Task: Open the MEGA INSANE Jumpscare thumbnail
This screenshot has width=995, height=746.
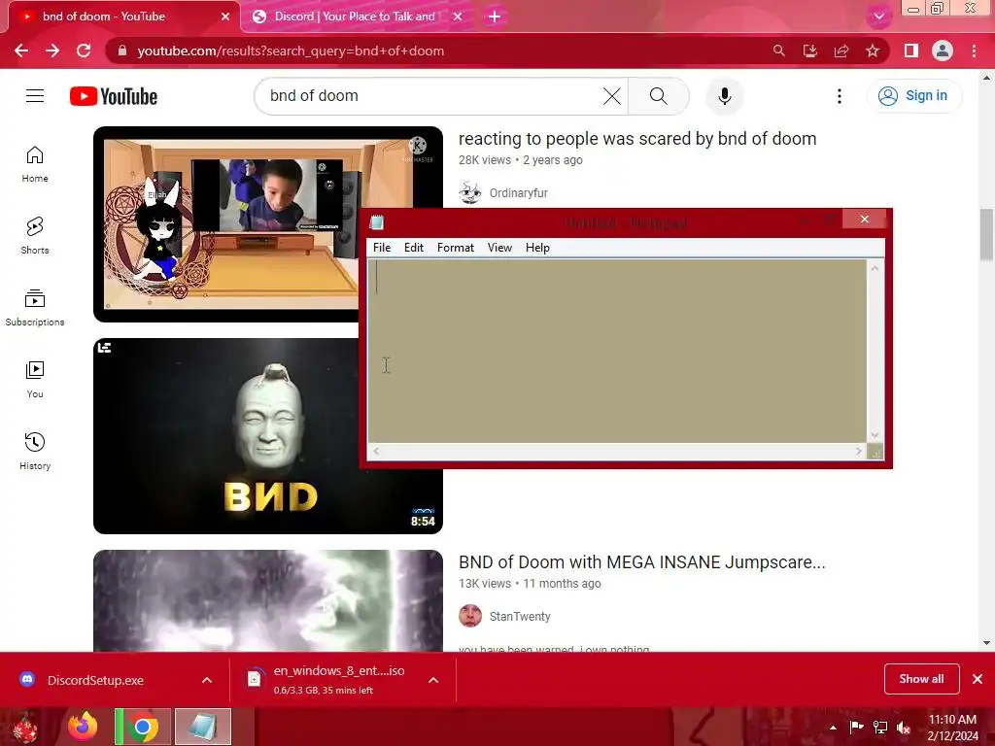Action: (268, 600)
